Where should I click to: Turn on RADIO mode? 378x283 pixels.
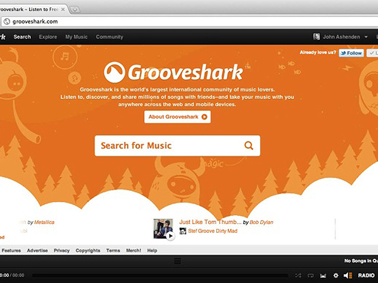click(366, 275)
